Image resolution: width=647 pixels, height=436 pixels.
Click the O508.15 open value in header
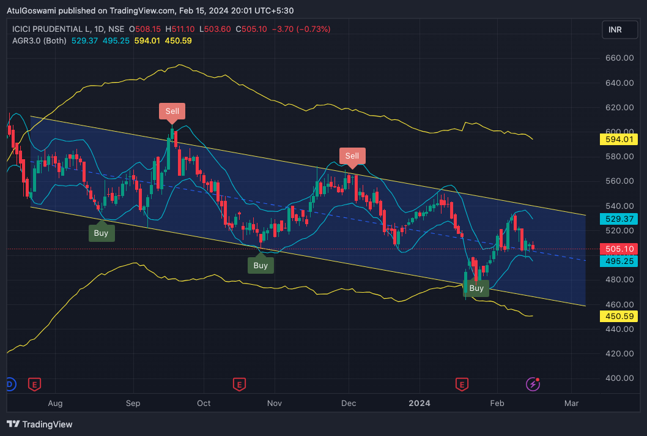click(x=145, y=29)
